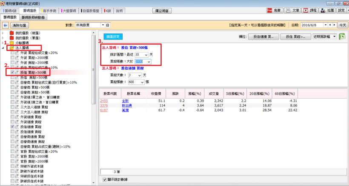Click the 獨立視窗 button
Screen dimensions: 349x186
(x=162, y=11)
